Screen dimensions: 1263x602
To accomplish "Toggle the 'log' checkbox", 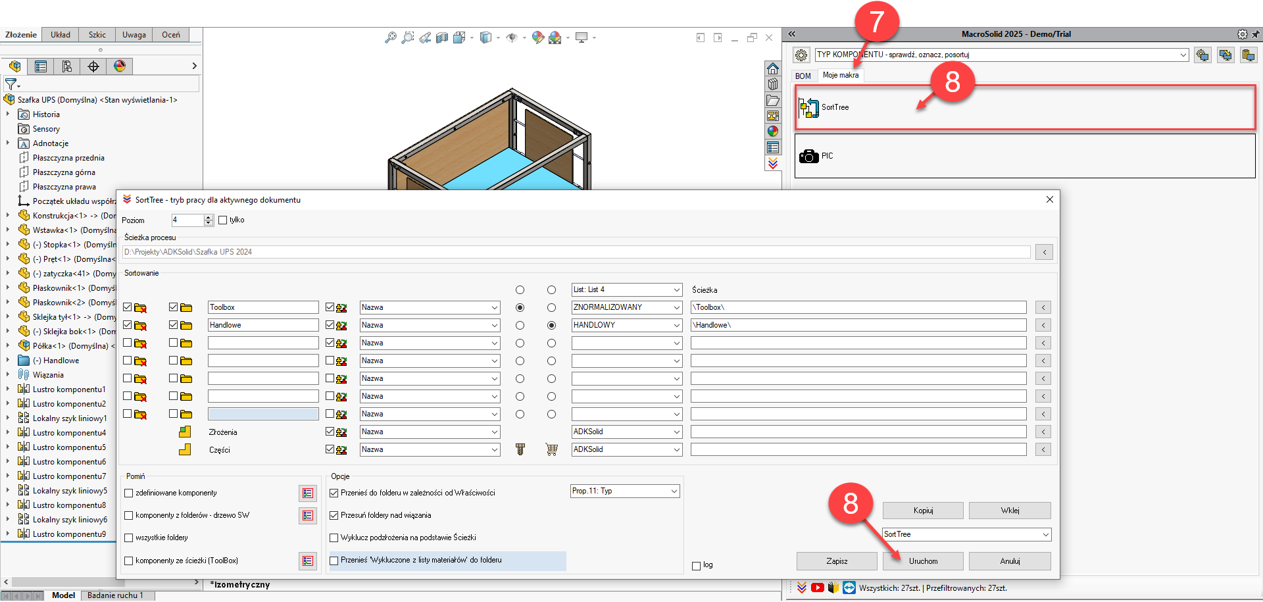I will [x=696, y=566].
